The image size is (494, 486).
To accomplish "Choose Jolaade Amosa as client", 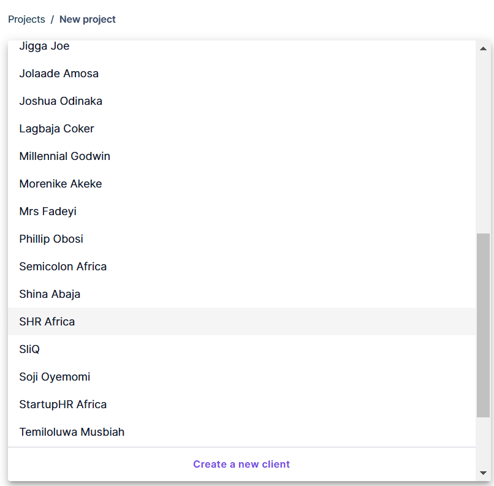I will click(241, 74).
